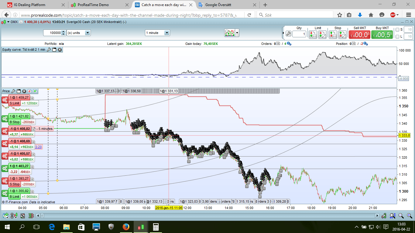Click the red Sell MKT button
The height and width of the screenshot is (233, 415).
click(x=360, y=35)
